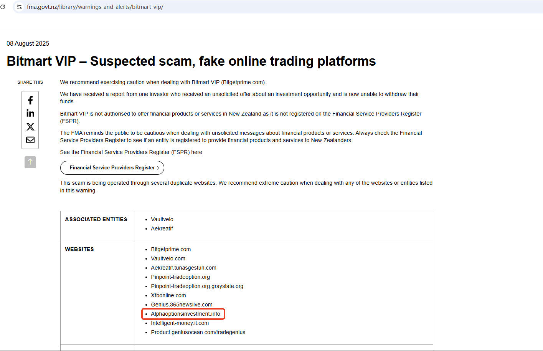Image resolution: width=543 pixels, height=351 pixels.
Task: Click the Bitmart VIP page headline
Action: [x=191, y=61]
